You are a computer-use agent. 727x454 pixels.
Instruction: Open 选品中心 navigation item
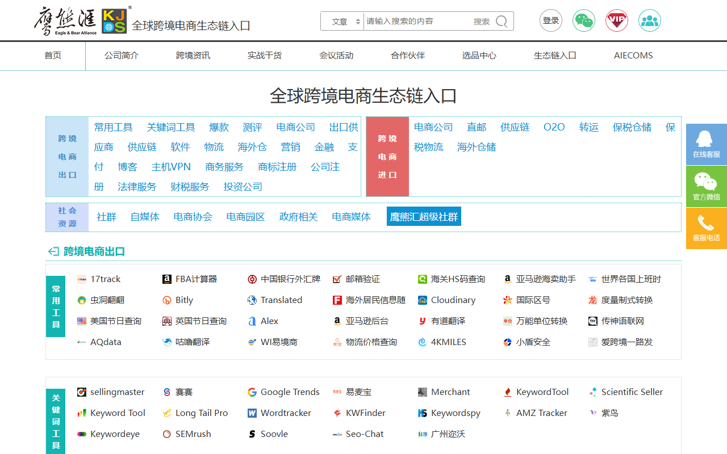(479, 56)
